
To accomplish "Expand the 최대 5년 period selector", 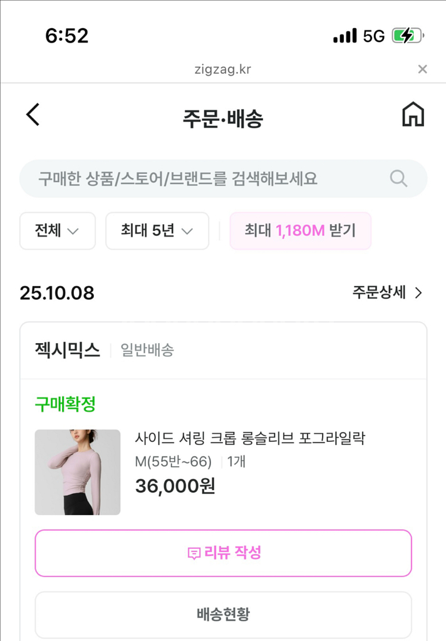I will pyautogui.click(x=157, y=231).
